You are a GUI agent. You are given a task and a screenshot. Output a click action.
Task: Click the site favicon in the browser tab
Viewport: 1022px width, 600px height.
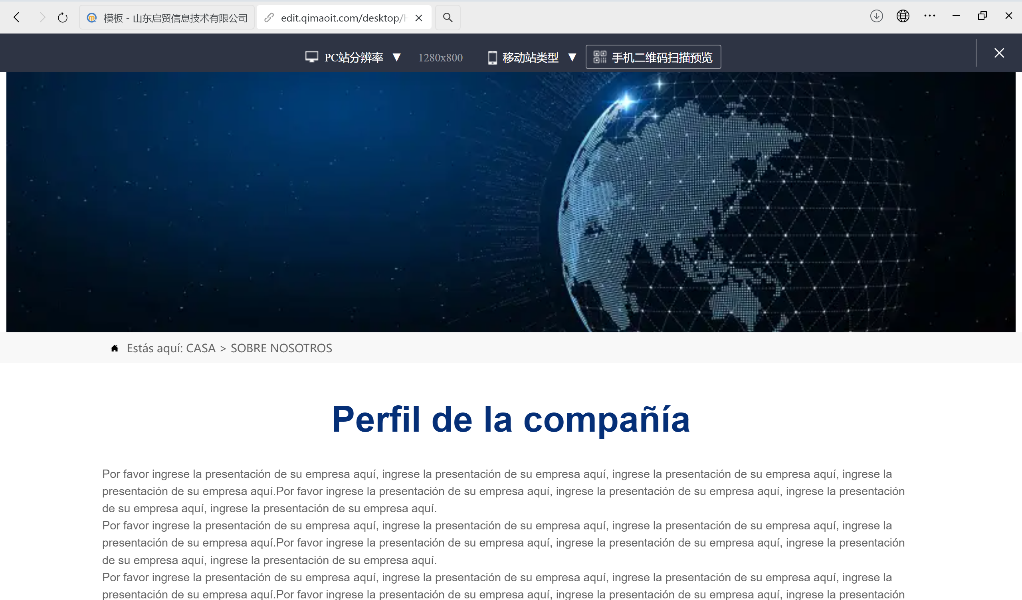tap(92, 18)
